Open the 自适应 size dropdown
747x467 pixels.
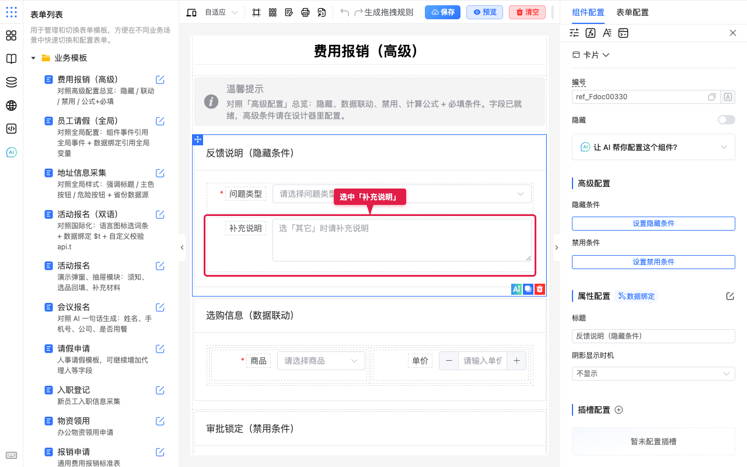point(221,12)
